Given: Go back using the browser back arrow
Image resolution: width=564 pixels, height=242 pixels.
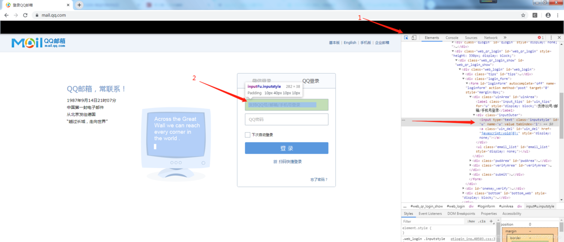Looking at the screenshot, I should tap(6, 15).
